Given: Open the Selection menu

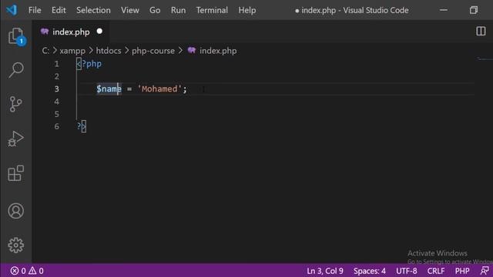Looking at the screenshot, I should tap(93, 10).
